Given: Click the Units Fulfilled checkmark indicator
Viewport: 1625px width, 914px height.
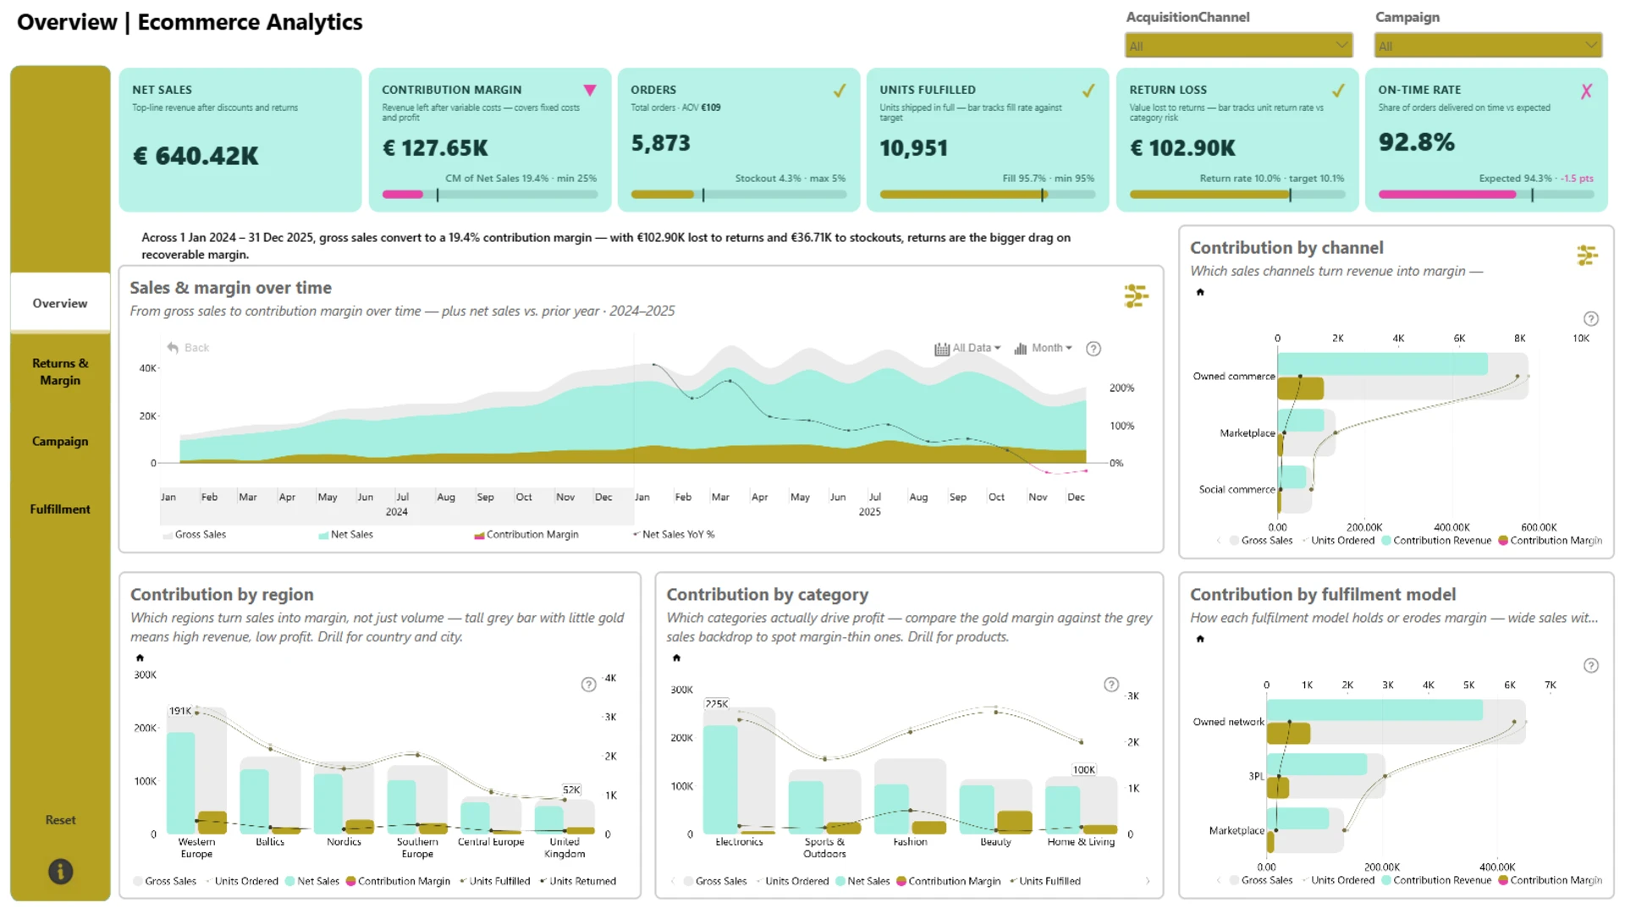Looking at the screenshot, I should pos(1088,91).
